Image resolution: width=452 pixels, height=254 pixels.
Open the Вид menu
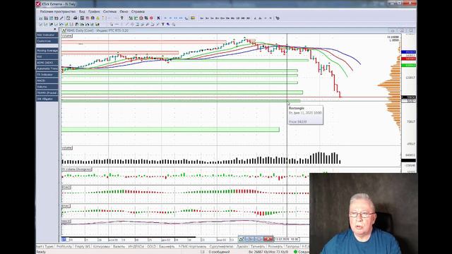click(x=82, y=11)
